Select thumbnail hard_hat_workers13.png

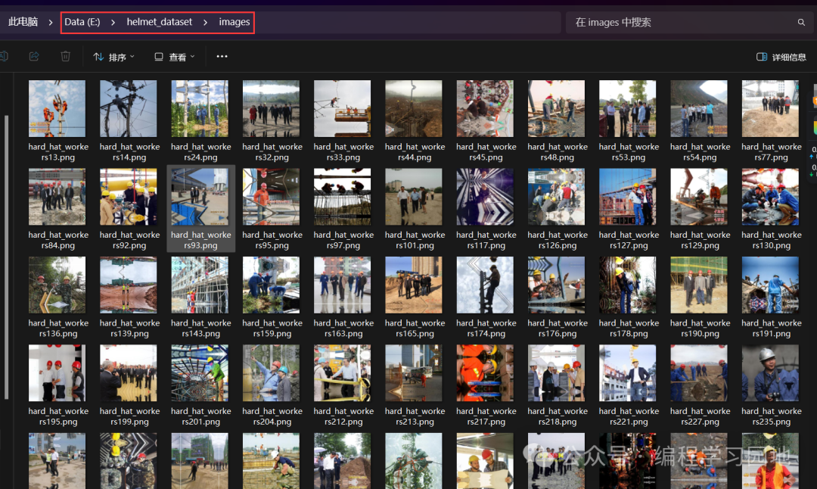(x=57, y=108)
